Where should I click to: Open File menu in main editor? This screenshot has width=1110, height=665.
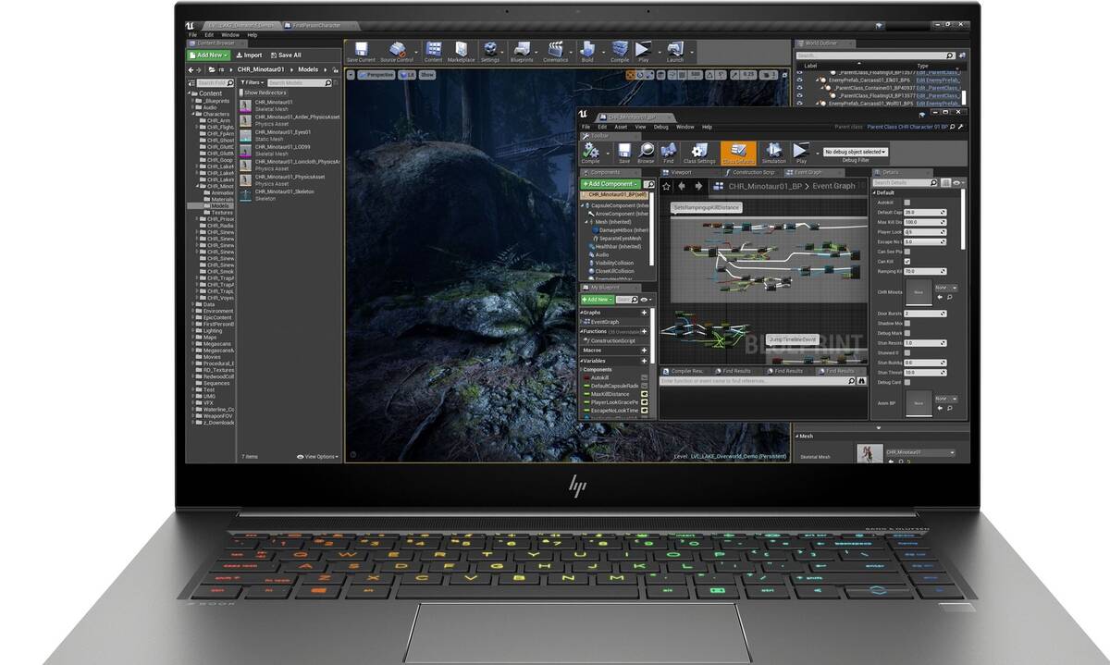pyautogui.click(x=192, y=35)
